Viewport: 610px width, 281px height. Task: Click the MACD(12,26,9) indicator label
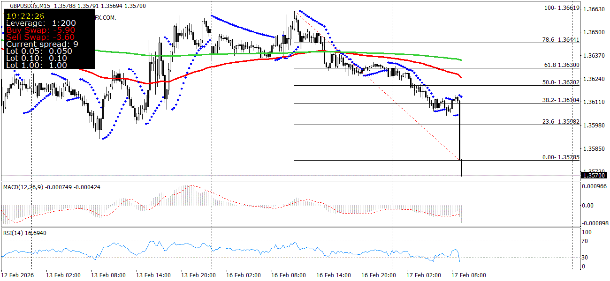click(x=23, y=187)
